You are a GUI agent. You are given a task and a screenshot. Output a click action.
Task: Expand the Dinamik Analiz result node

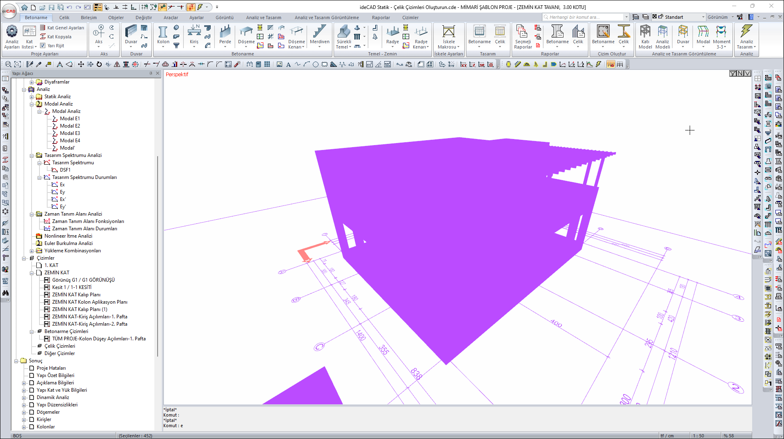pos(24,397)
